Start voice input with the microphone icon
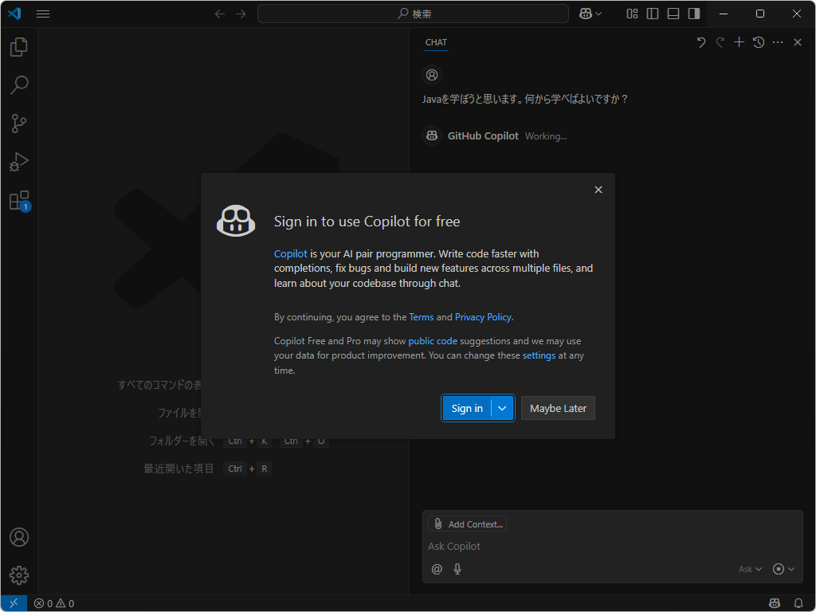Screen dimensions: 816x612 [x=457, y=568]
